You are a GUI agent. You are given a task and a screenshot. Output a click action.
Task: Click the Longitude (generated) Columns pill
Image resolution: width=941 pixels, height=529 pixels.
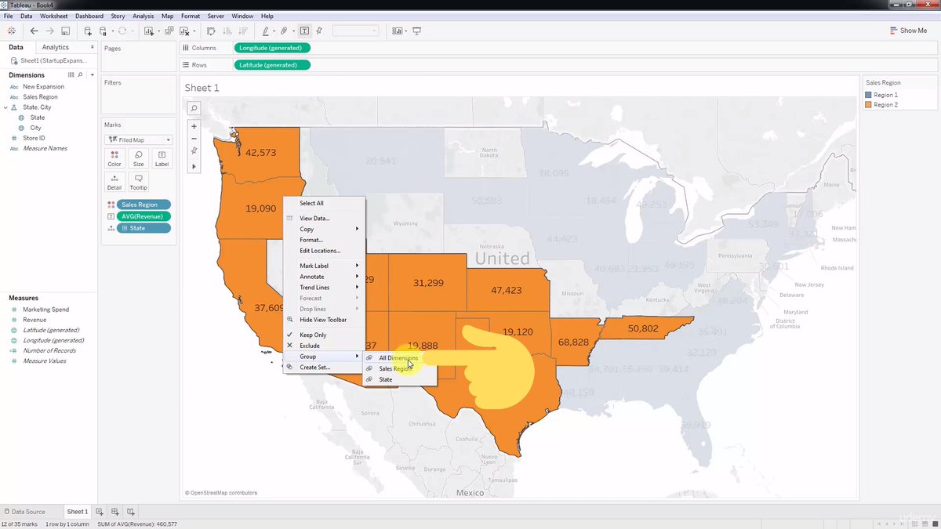coord(271,48)
